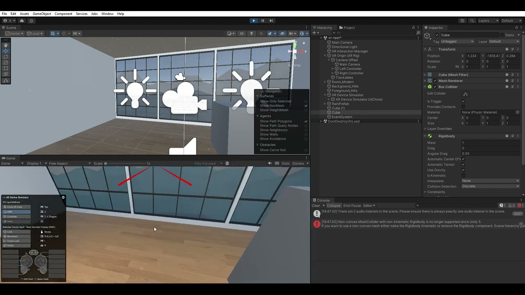This screenshot has height=295, width=525.
Task: Click the Step frame button
Action: [271, 20]
